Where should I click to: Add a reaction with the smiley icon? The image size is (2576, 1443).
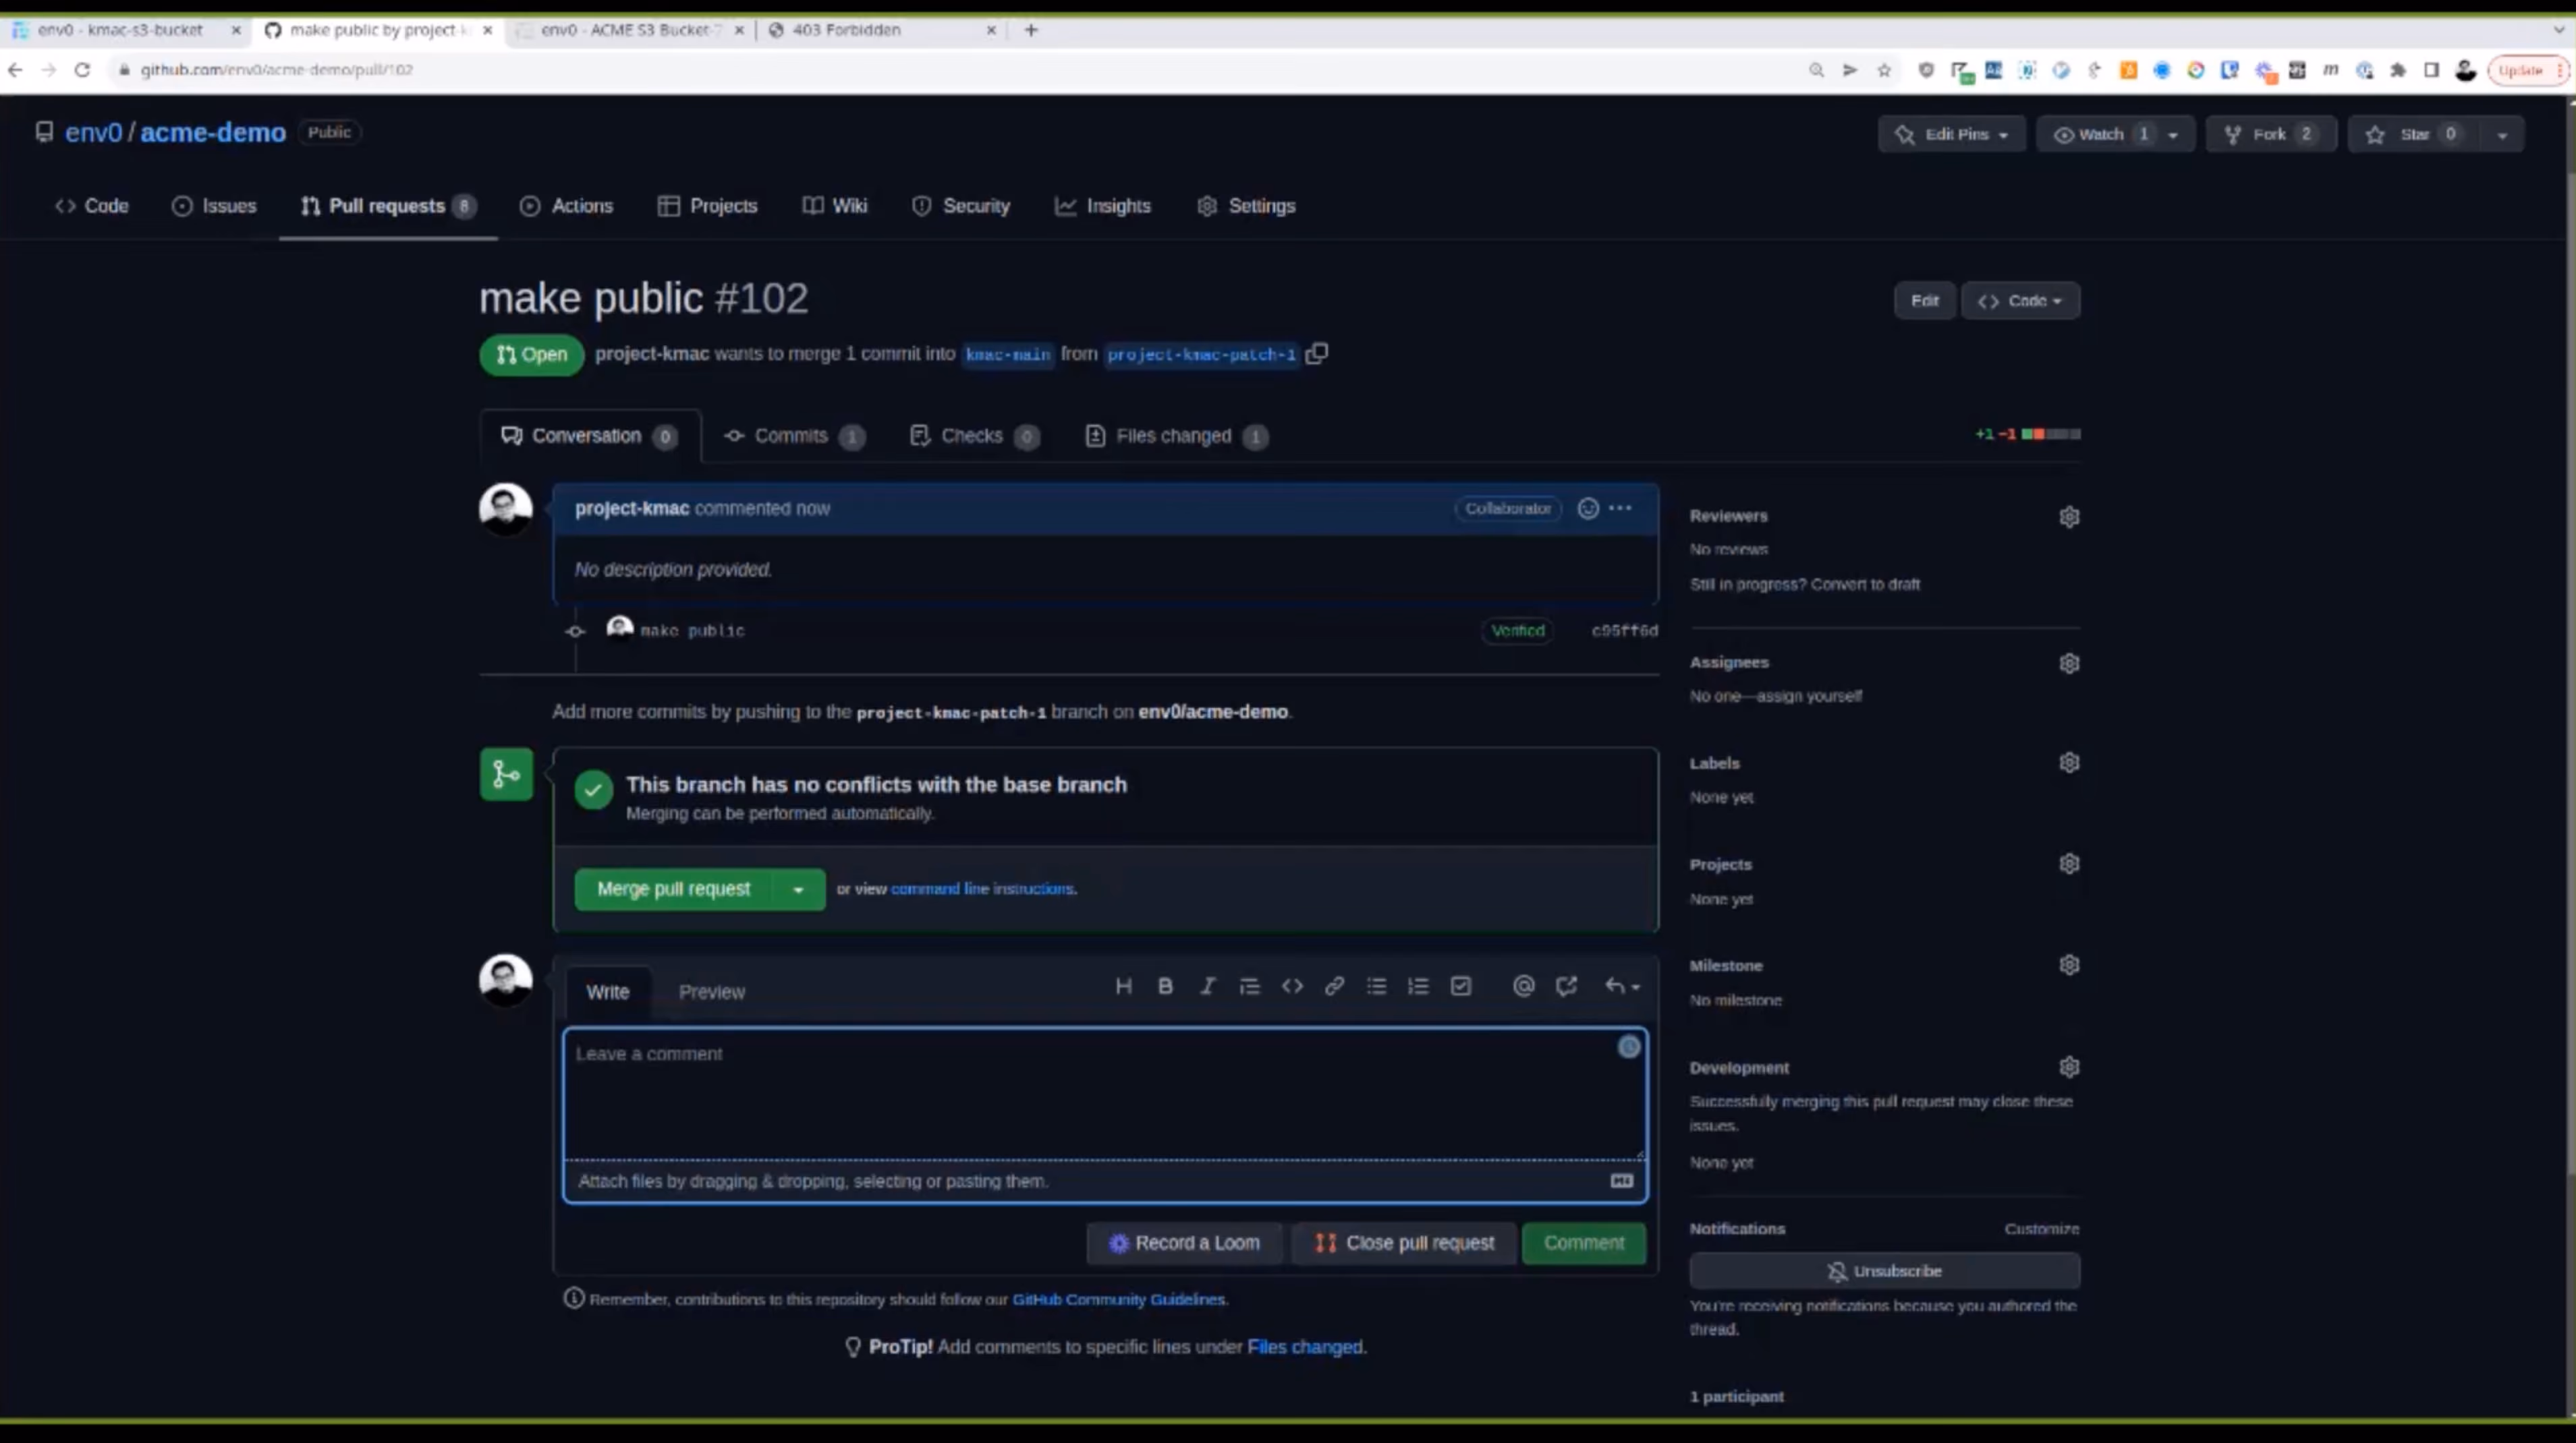click(x=1588, y=508)
